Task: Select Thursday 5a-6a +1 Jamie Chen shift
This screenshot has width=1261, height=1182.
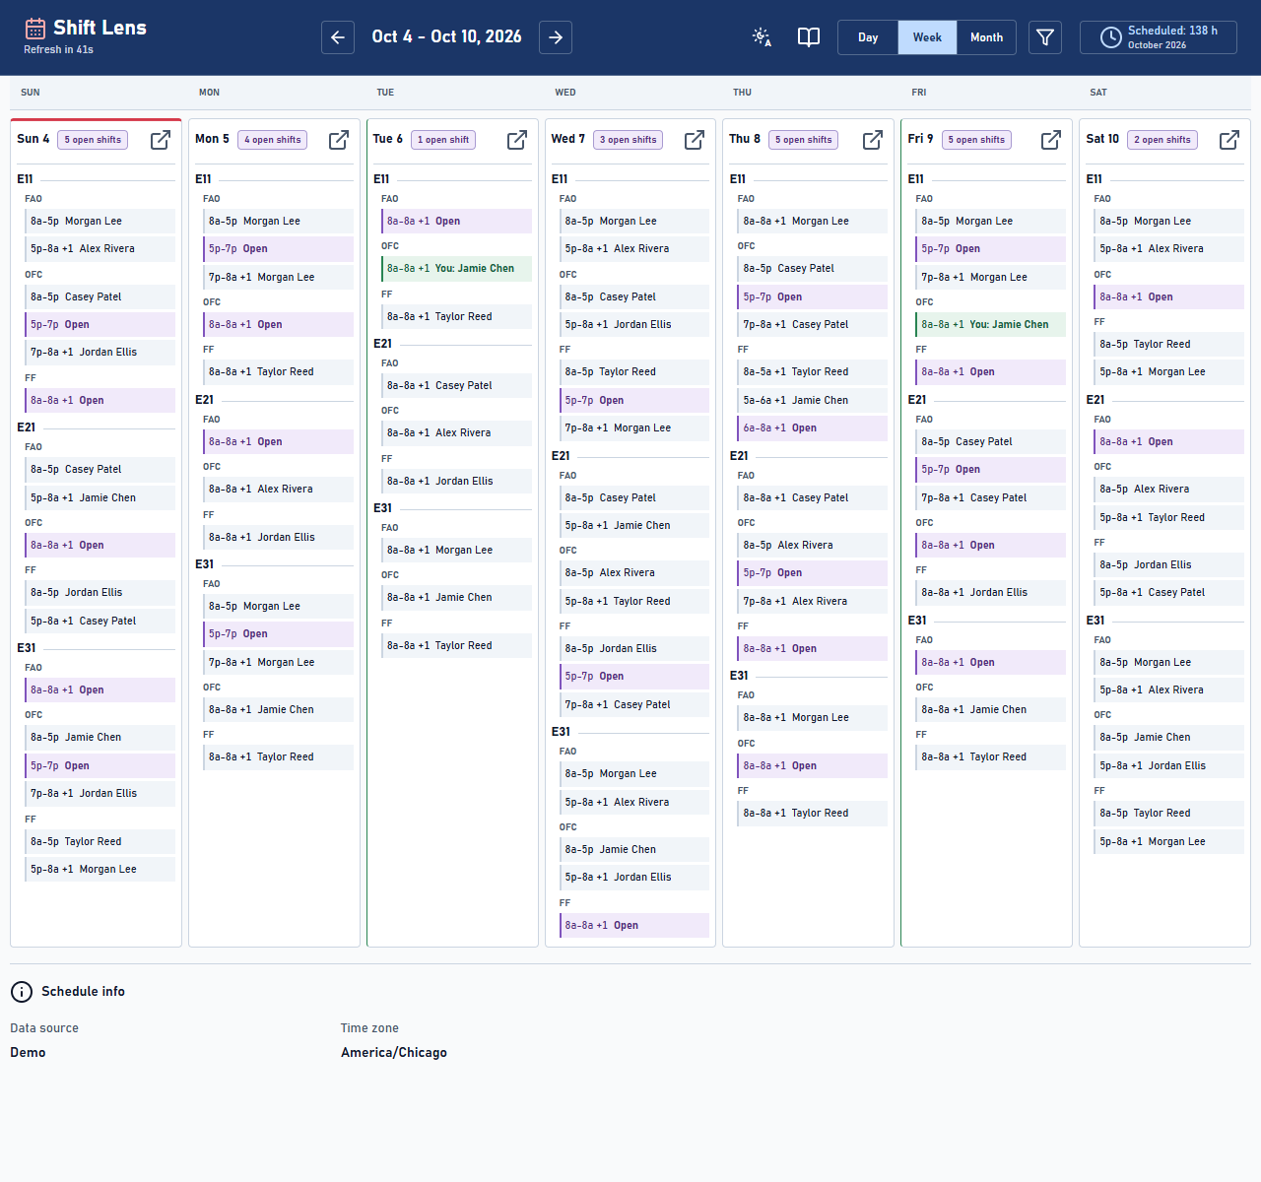Action: click(812, 401)
